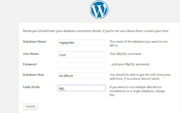Click the multiple WordPress installations hint
Viewport: 180px width, 113px height.
click(137, 91)
